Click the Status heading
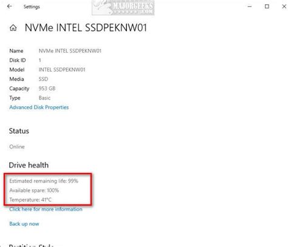 coord(19,131)
